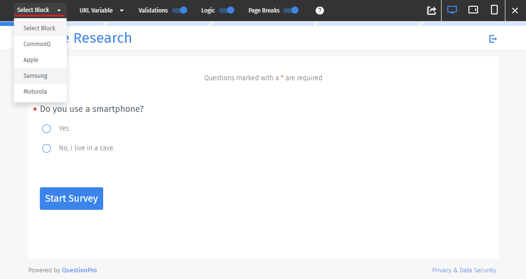
Task: Switch to mobile phone preview mode
Action: tap(494, 9)
